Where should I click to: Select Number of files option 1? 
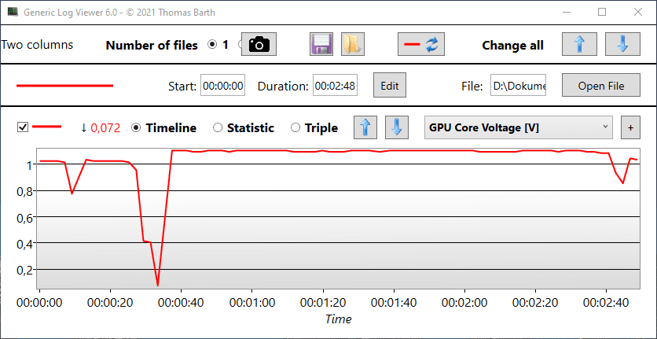point(213,45)
